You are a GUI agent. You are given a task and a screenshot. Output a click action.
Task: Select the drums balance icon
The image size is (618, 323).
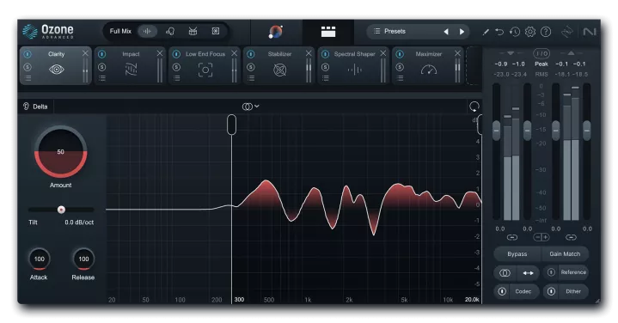(193, 31)
